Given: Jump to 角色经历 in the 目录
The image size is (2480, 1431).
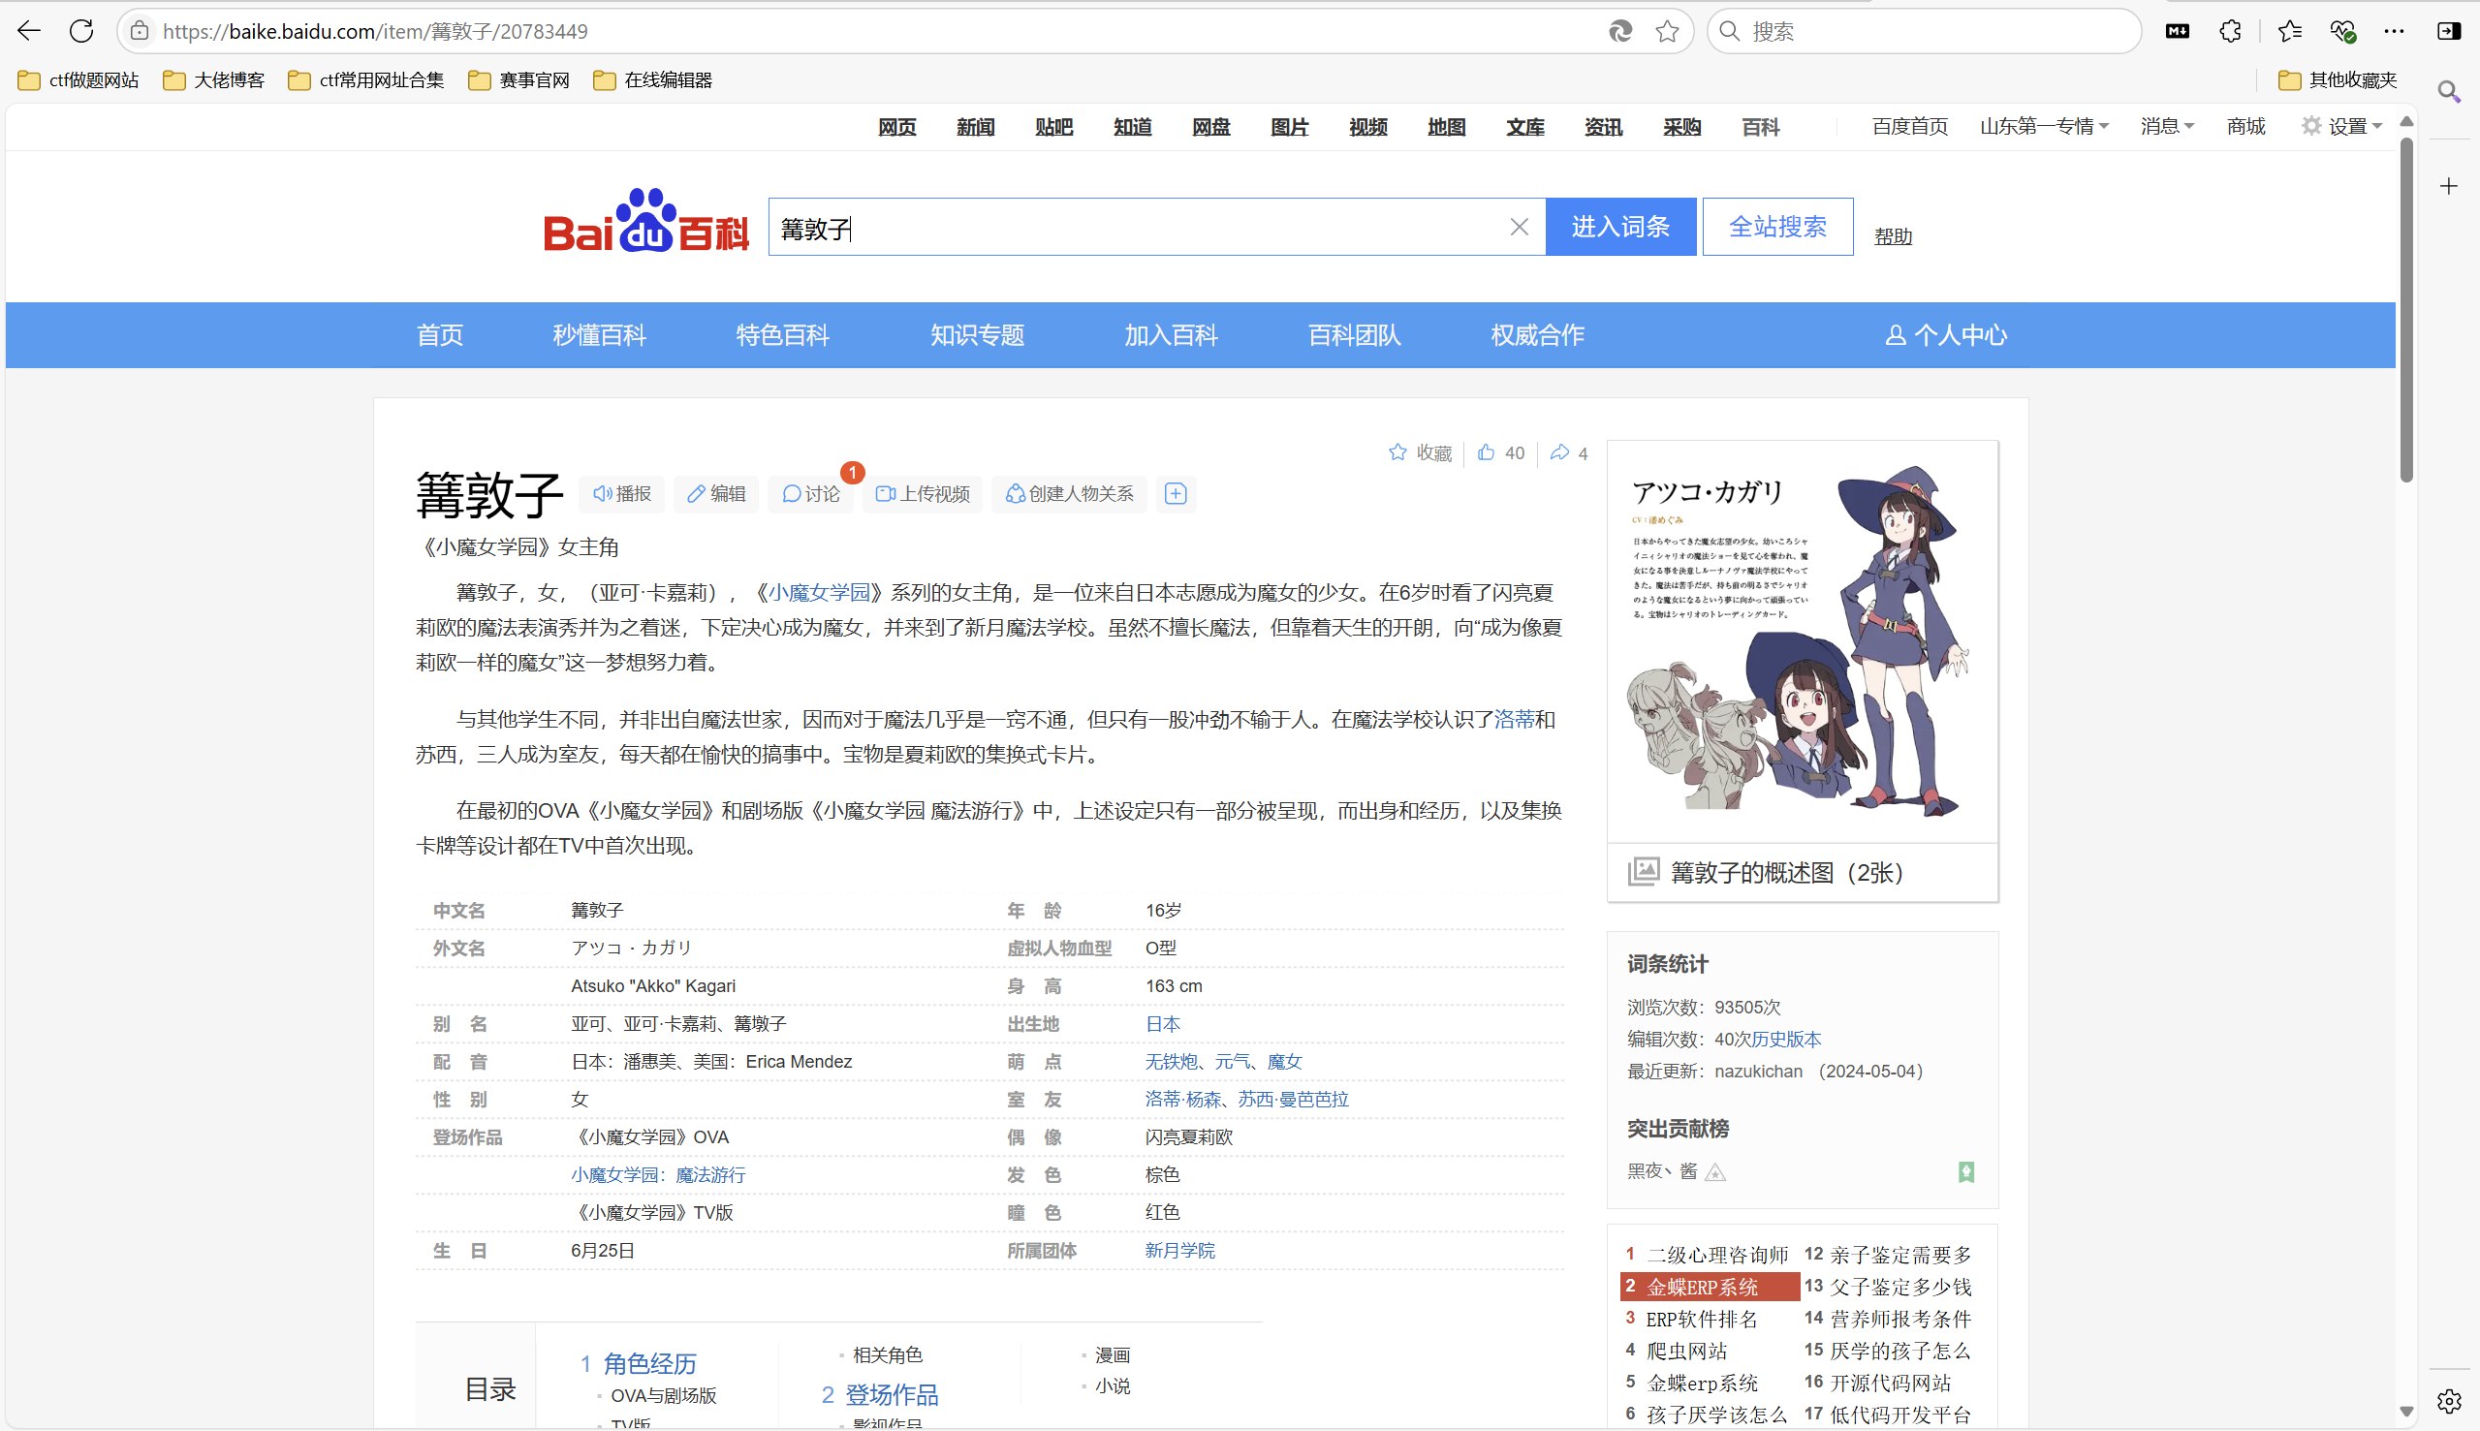Looking at the screenshot, I should click(649, 1363).
